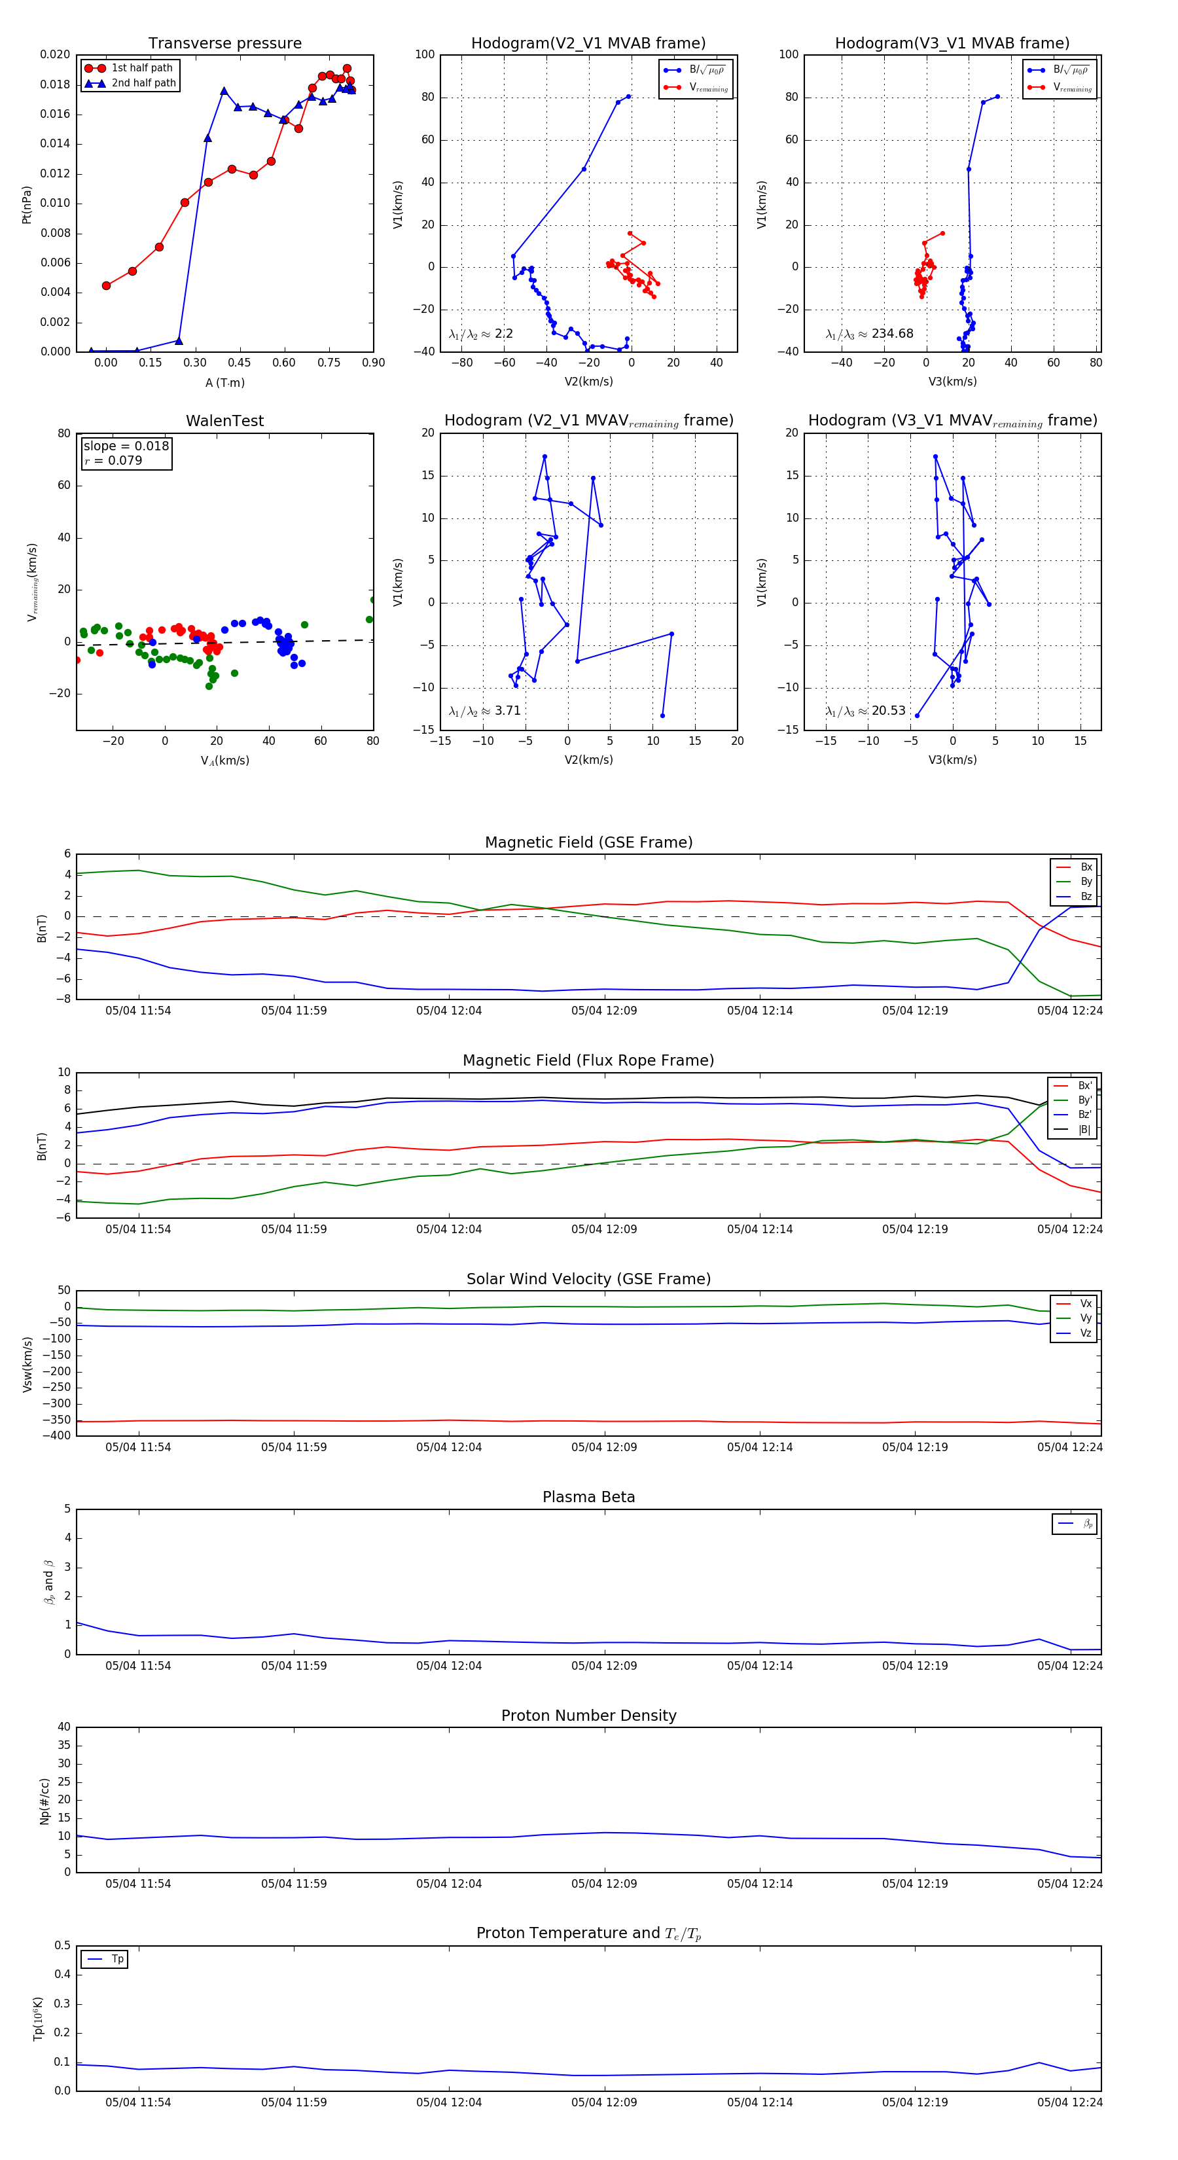Click 'Bx'' legend entry in Flux Rope plot
The image size is (1178, 2160).
1073,1086
